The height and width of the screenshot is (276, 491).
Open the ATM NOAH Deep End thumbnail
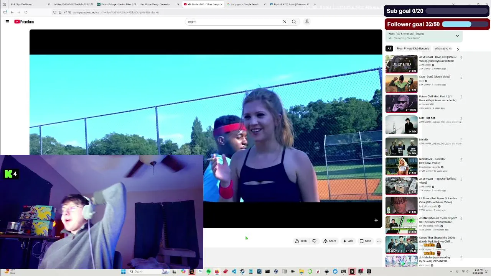pyautogui.click(x=401, y=64)
